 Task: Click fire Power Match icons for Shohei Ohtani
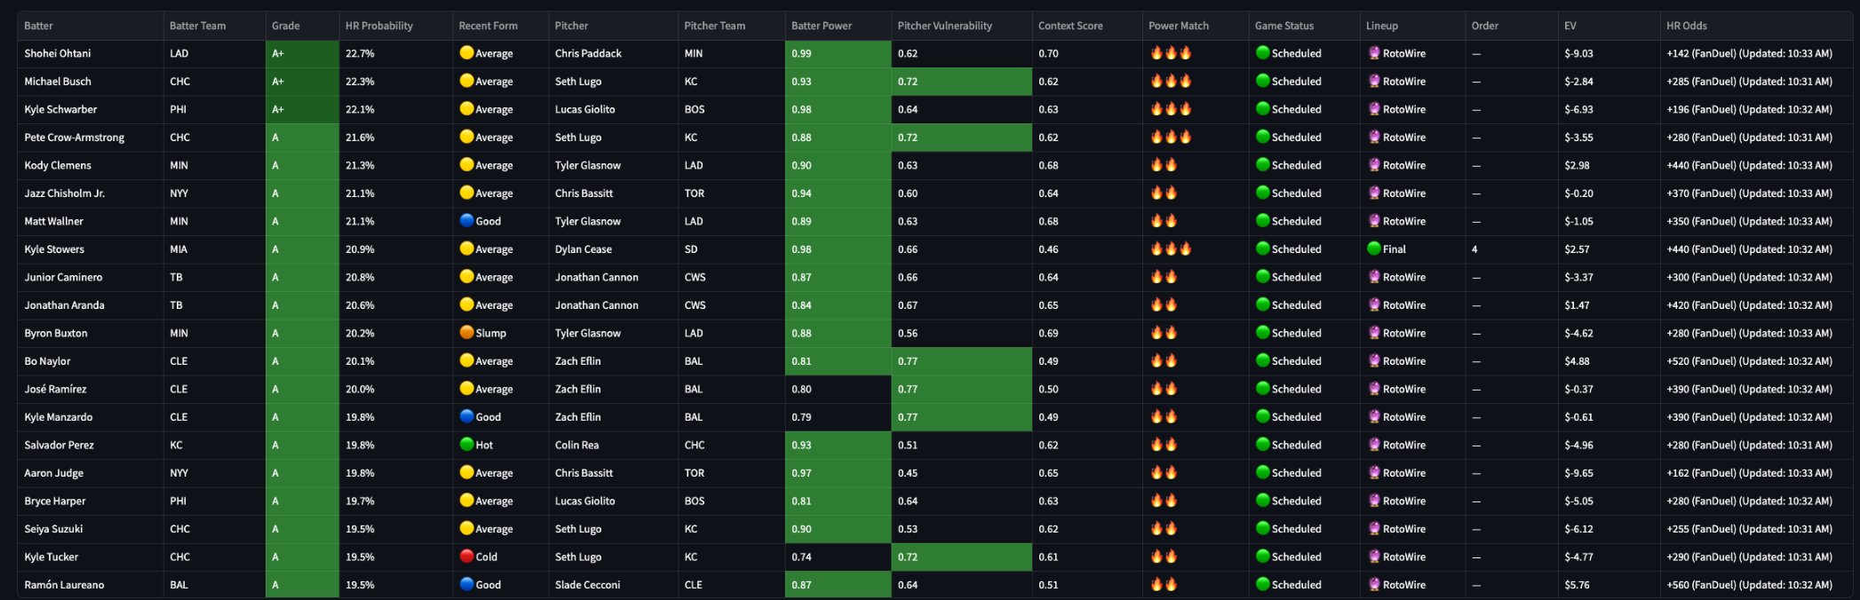pyautogui.click(x=1171, y=53)
